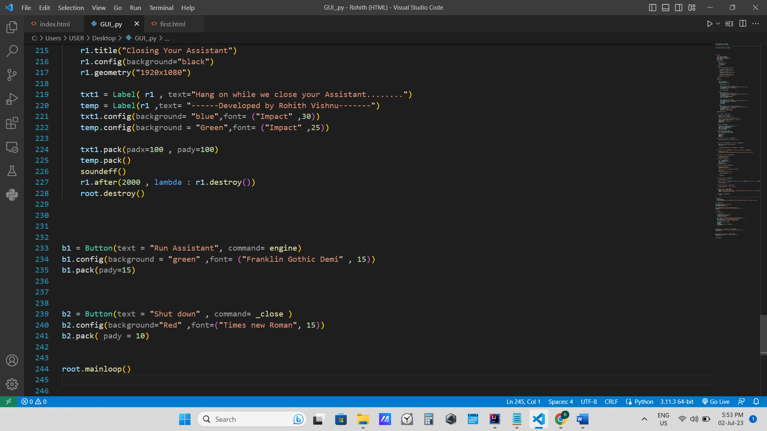The image size is (767, 431).
Task: Click the editor vertical scrollbar thumb
Action: (x=763, y=334)
